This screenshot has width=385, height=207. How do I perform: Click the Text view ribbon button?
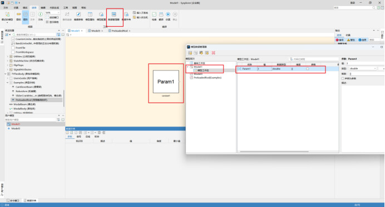pos(32,16)
